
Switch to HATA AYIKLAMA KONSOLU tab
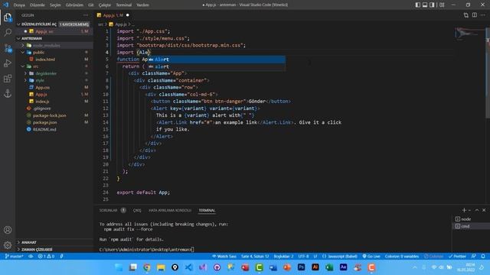pos(170,211)
